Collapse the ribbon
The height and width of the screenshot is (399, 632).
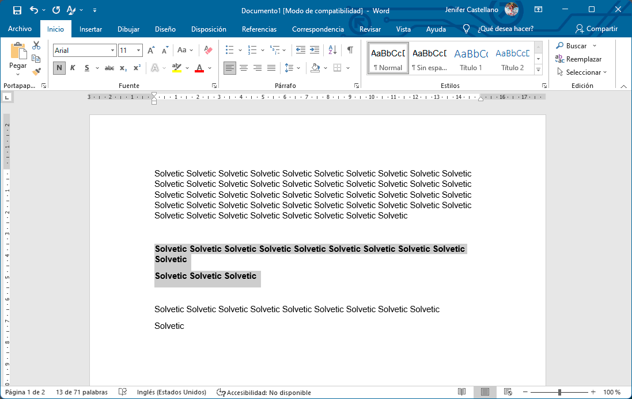coord(623,86)
